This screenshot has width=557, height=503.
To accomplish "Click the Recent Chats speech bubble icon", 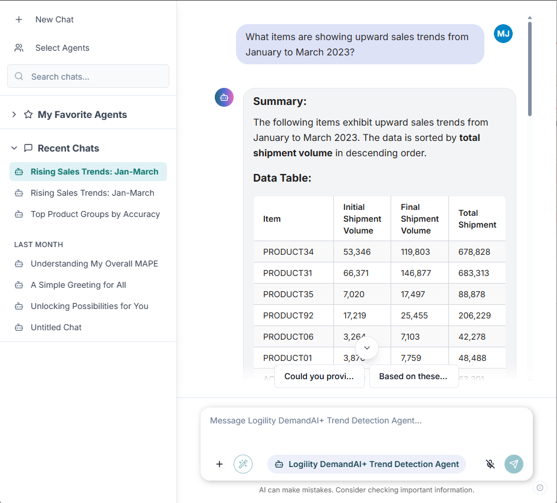I will pyautogui.click(x=28, y=148).
